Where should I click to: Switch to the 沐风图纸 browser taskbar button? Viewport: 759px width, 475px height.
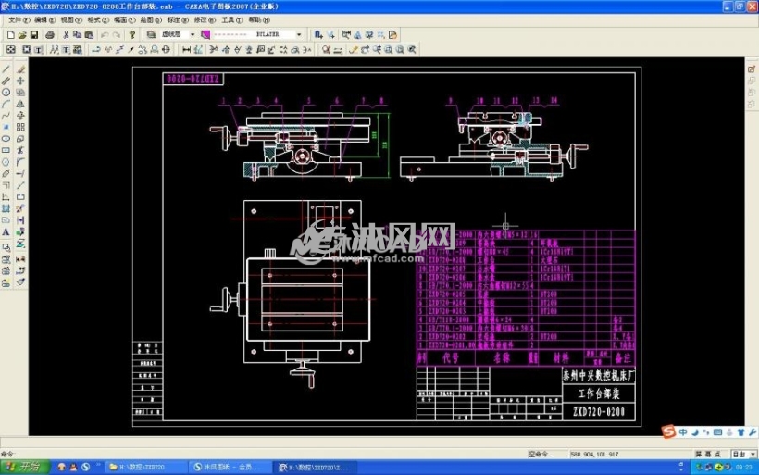(x=230, y=467)
